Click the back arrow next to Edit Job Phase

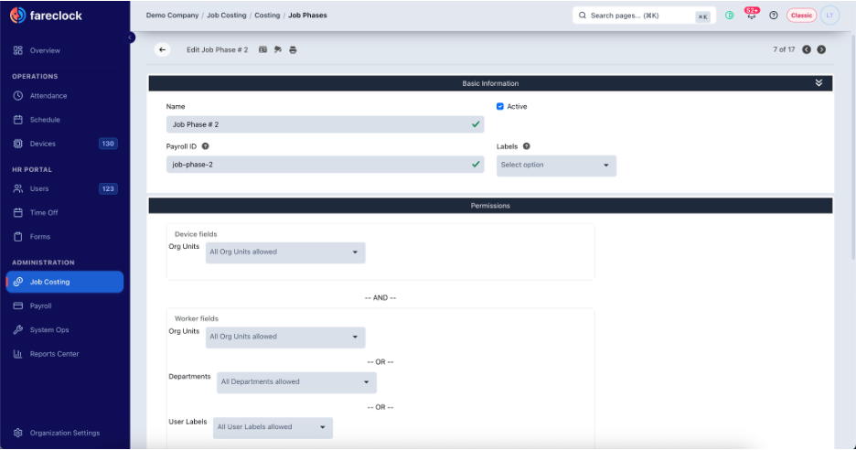point(162,49)
